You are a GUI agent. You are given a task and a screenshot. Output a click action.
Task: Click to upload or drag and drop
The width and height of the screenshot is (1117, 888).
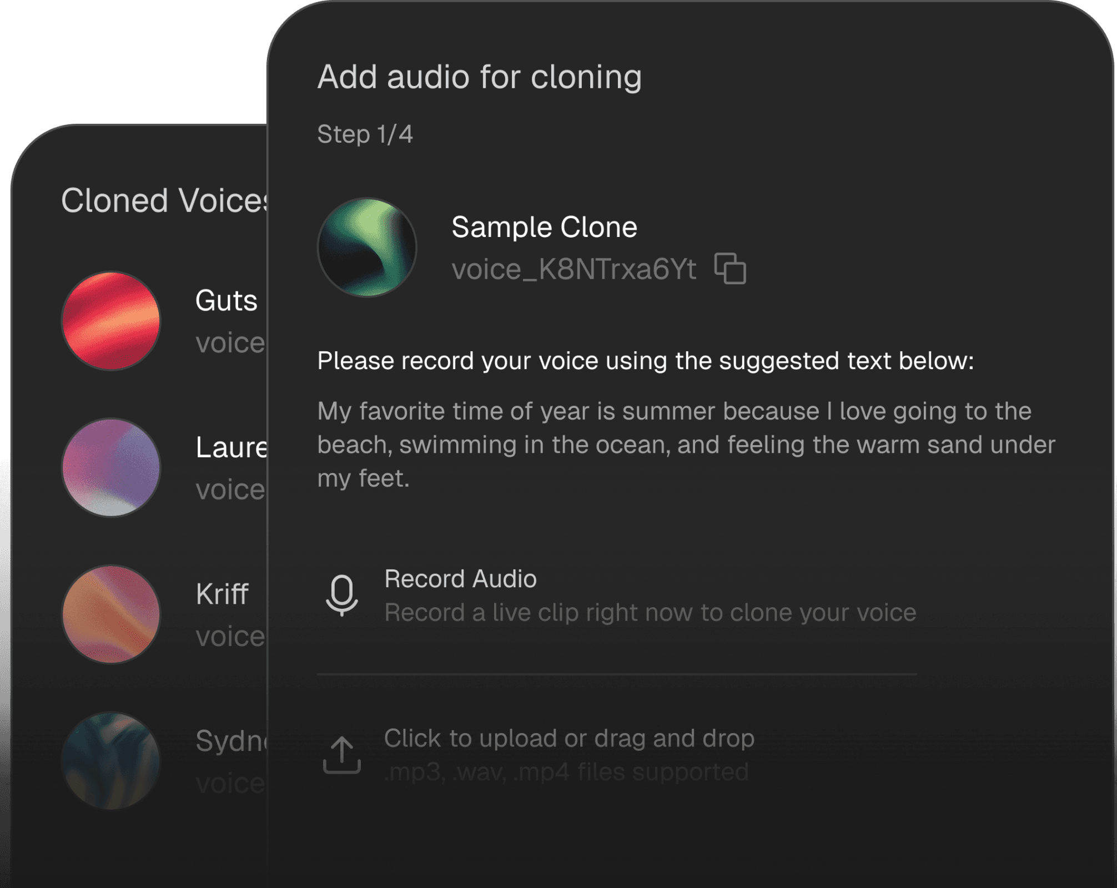click(568, 738)
